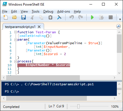
Task: Click line number 9 in margin
Action: click(11, 62)
